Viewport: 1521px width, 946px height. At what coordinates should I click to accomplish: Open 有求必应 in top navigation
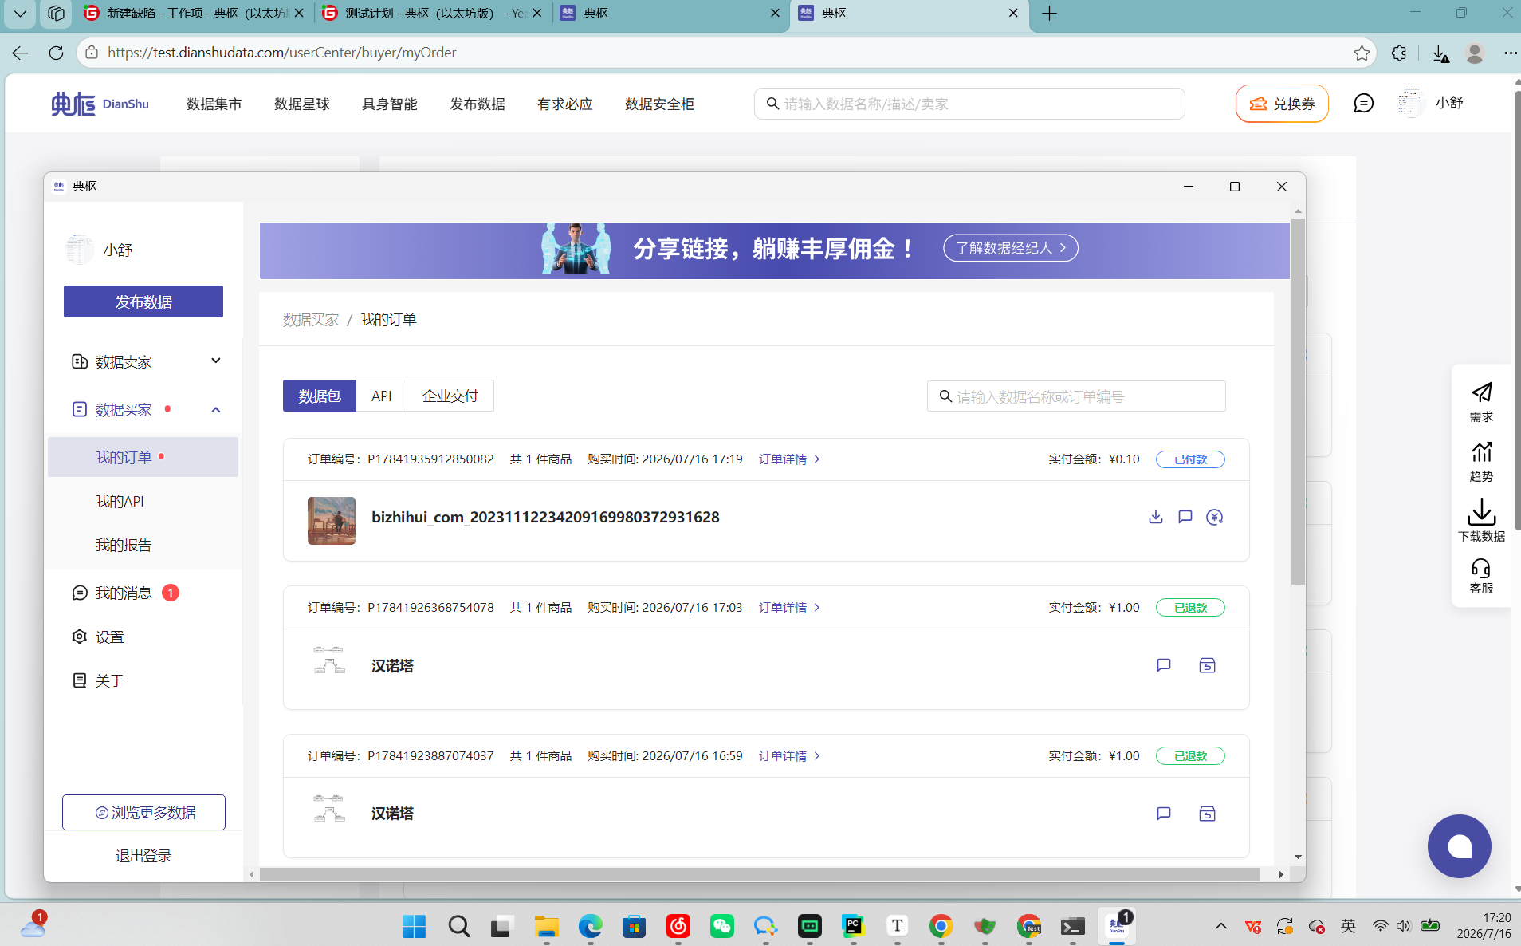point(564,104)
